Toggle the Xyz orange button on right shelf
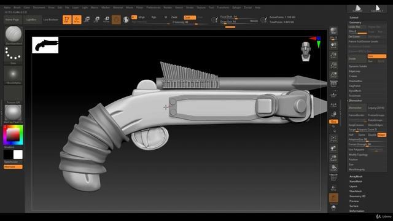393x221 pixels. (333, 122)
